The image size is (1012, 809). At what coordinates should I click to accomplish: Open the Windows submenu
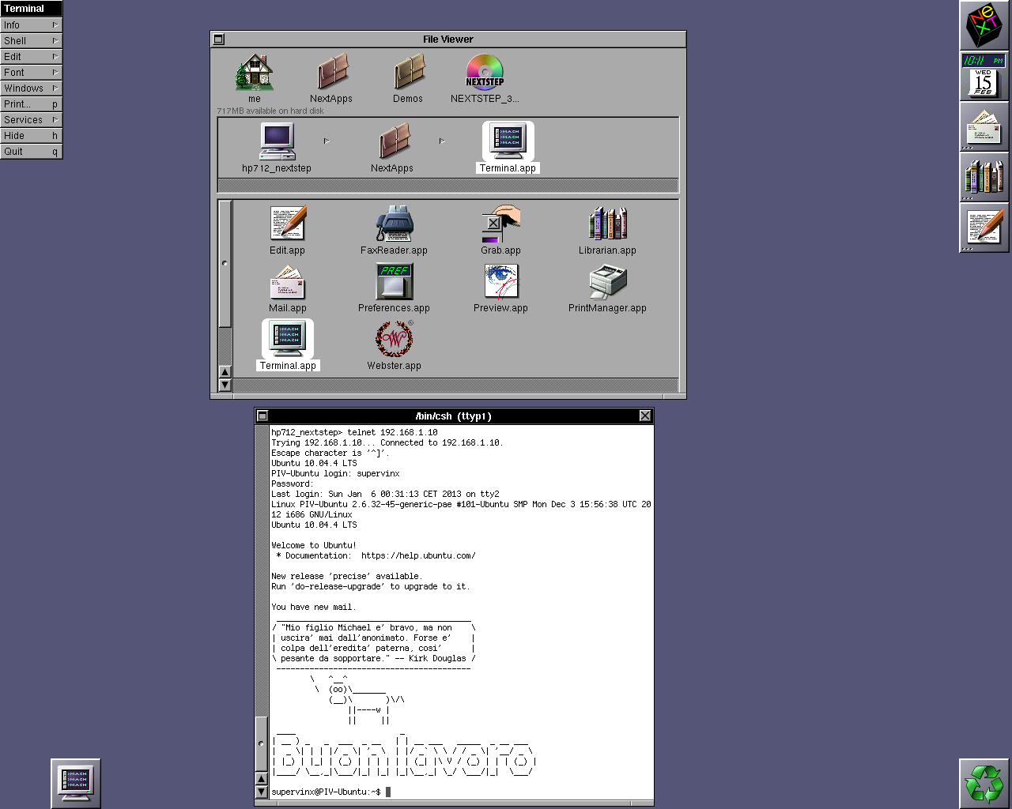[x=31, y=88]
